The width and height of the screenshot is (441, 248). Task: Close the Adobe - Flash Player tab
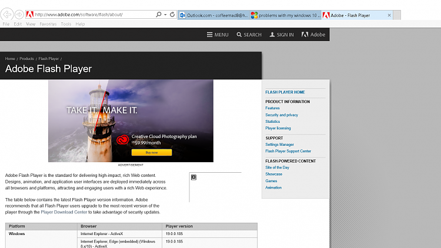(389, 15)
